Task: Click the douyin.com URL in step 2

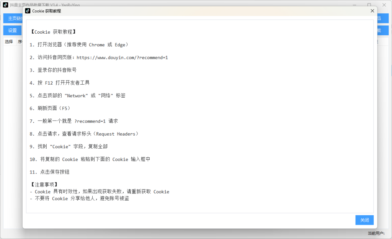Action: pos(122,57)
